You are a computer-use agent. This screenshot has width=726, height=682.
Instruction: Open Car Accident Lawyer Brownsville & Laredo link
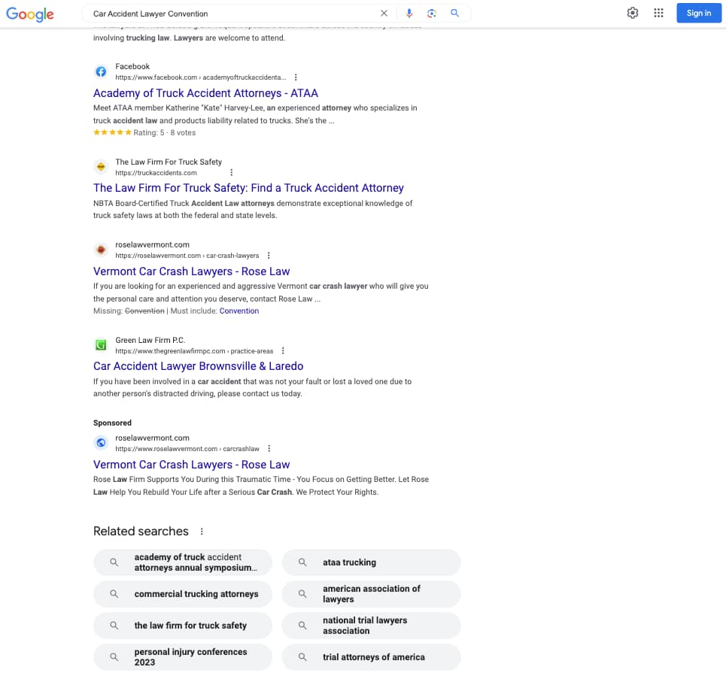(x=198, y=366)
